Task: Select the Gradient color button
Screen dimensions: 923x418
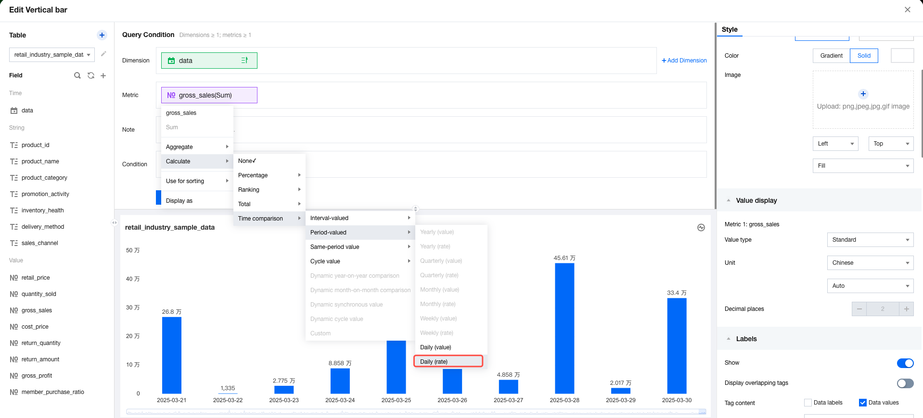Action: pyautogui.click(x=831, y=56)
